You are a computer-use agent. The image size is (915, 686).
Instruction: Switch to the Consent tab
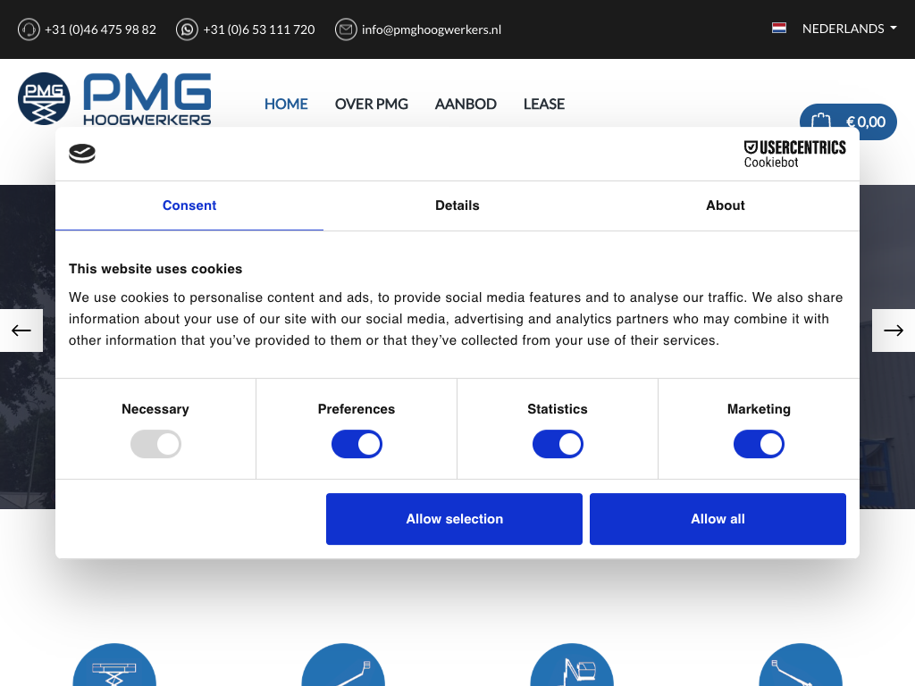(189, 205)
